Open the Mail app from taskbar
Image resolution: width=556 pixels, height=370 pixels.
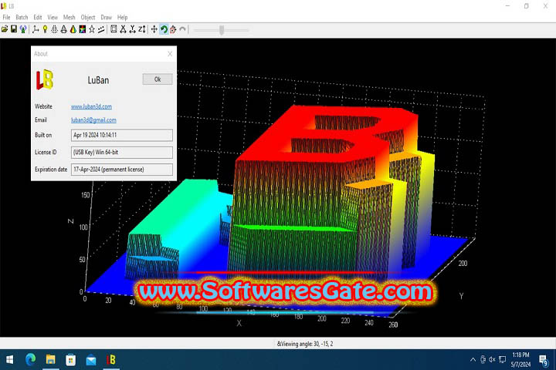tap(91, 361)
